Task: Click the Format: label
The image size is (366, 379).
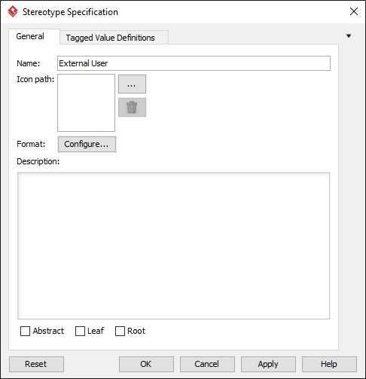Action: [31, 144]
